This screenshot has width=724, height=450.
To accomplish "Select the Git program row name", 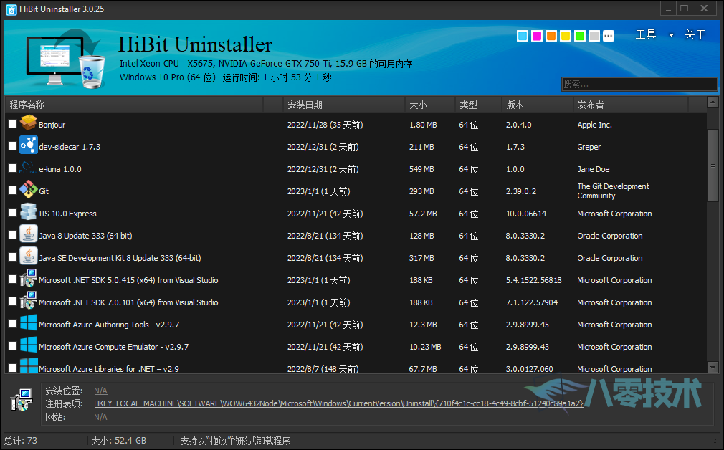I will [x=44, y=191].
